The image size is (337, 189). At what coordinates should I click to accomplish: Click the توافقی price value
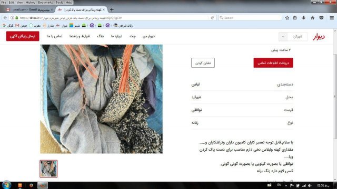coord(196,110)
